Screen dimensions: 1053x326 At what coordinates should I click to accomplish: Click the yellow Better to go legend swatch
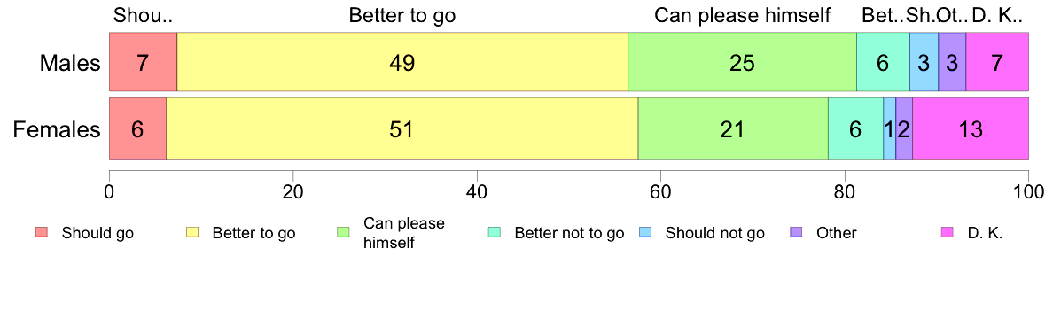(x=192, y=233)
